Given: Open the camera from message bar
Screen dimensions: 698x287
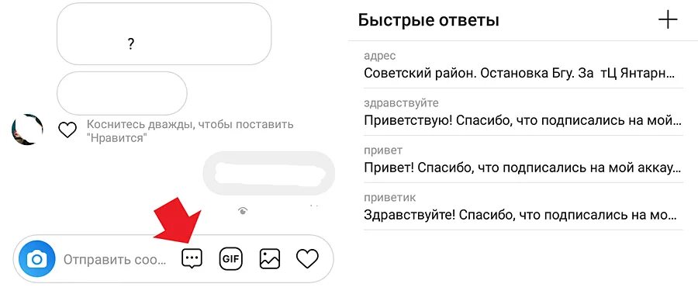Looking at the screenshot, I should [x=36, y=258].
